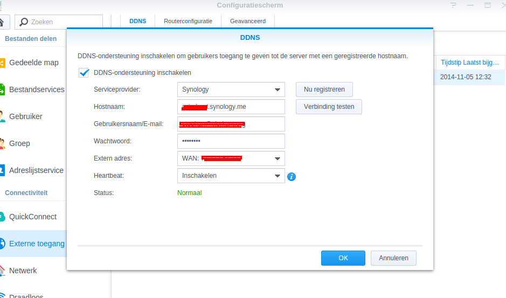Open Gedeelde map shared folder icon
The width and height of the screenshot is (506, 298).
(x=2, y=63)
